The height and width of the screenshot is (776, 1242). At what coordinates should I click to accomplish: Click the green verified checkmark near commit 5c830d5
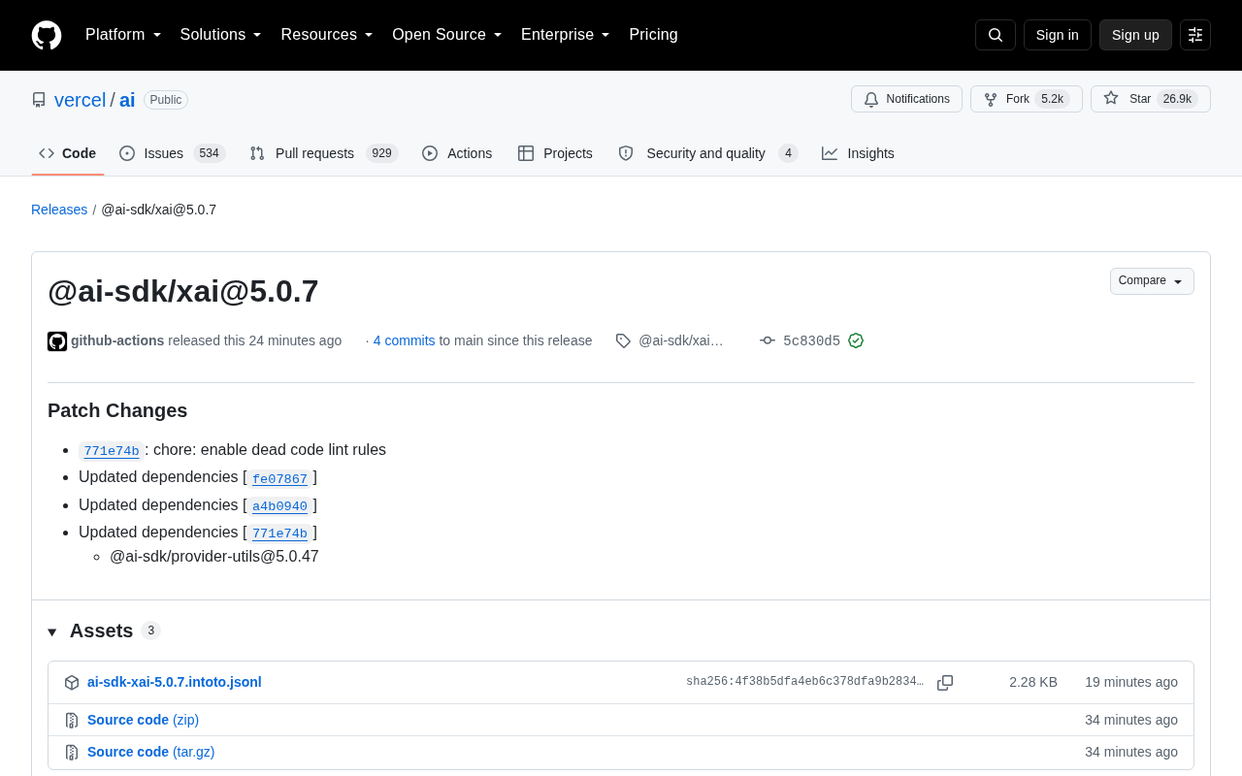click(856, 340)
